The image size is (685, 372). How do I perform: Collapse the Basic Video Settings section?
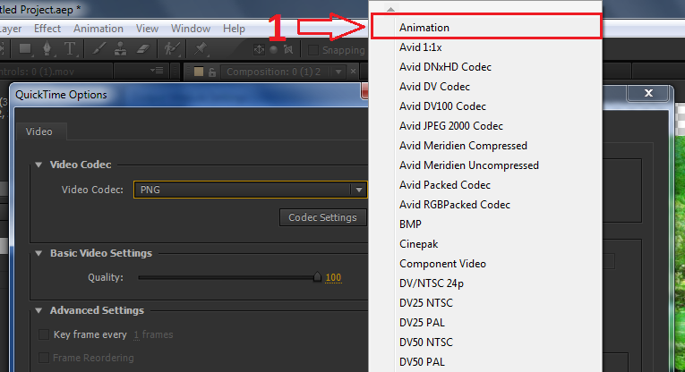(39, 253)
